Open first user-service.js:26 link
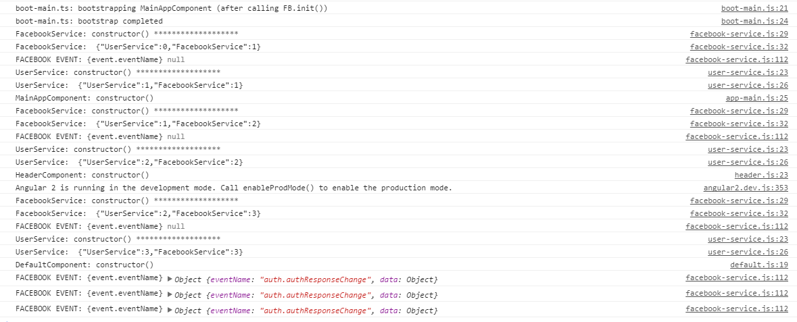The width and height of the screenshot is (797, 322). tap(748, 85)
